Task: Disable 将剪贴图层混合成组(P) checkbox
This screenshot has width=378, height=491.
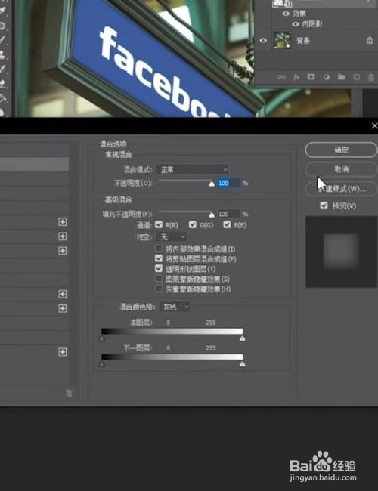Action: pos(159,258)
